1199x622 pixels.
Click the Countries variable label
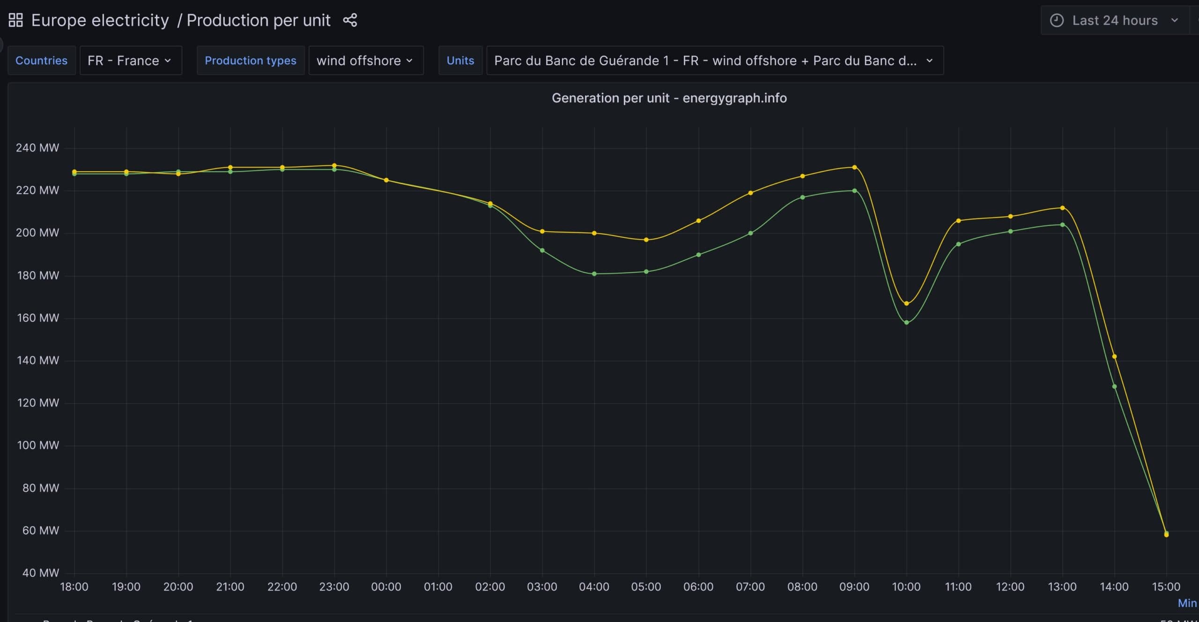click(41, 60)
